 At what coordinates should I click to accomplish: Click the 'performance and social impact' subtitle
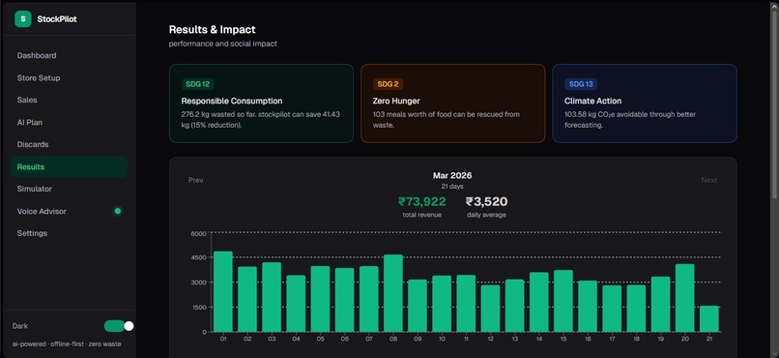(223, 44)
